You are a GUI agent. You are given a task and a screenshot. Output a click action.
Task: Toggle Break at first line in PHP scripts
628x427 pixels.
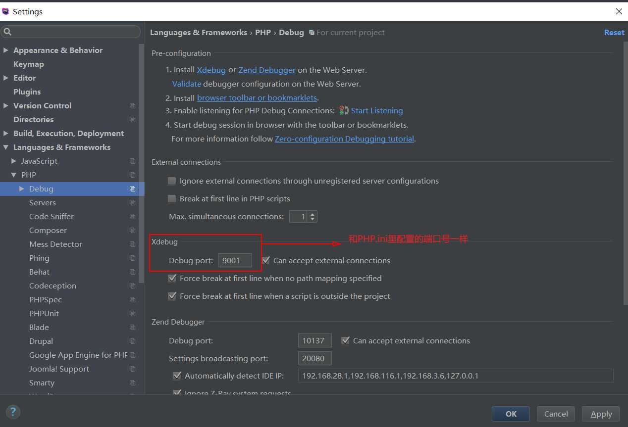point(172,198)
